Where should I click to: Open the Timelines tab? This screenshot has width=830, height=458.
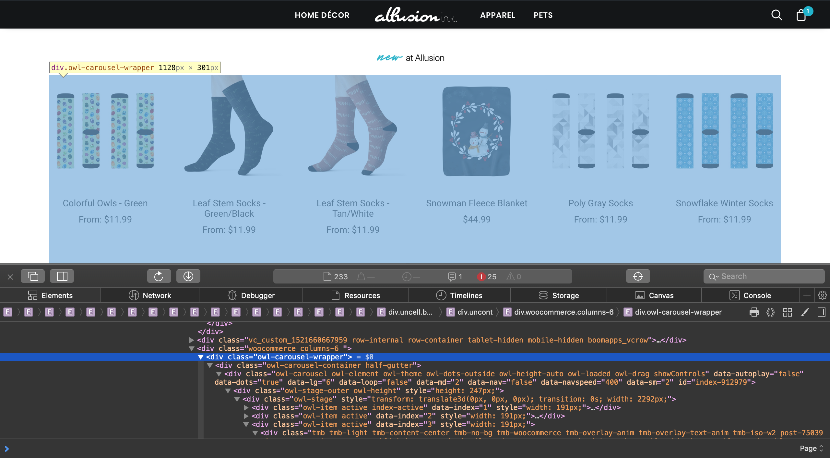[459, 295]
